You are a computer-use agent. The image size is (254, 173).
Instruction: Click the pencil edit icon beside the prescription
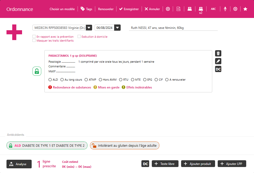[x=218, y=61]
